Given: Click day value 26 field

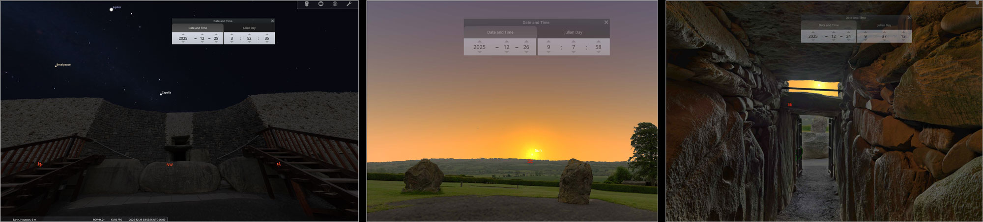Looking at the screenshot, I should [x=526, y=47].
